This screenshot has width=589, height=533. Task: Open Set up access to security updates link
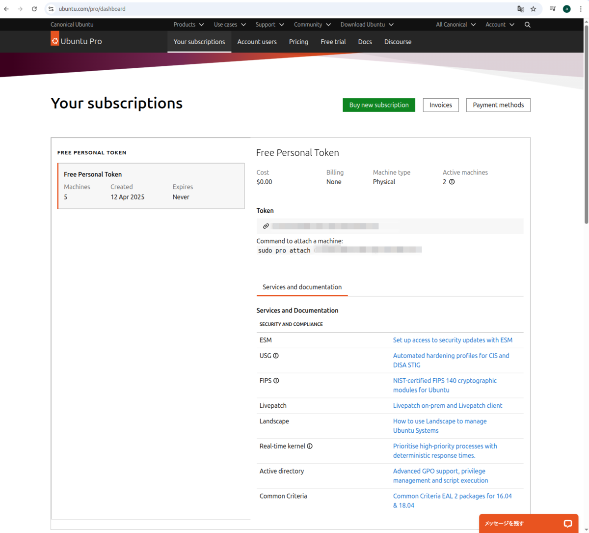453,340
